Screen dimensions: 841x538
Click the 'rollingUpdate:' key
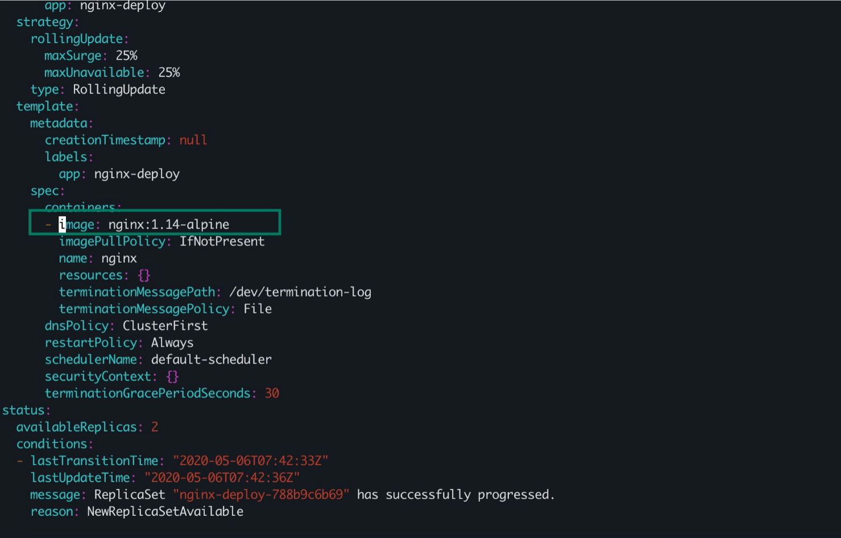pos(80,39)
